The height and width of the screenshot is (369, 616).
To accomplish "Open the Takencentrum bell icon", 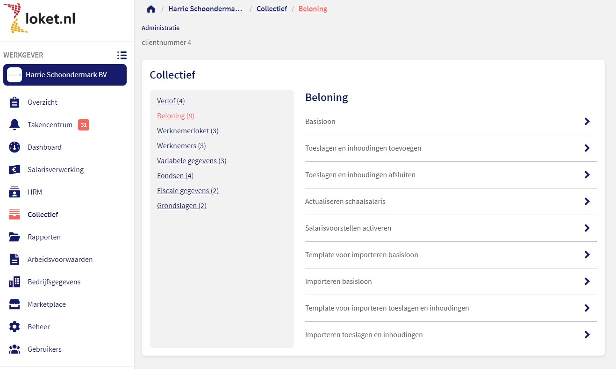I will tap(14, 124).
